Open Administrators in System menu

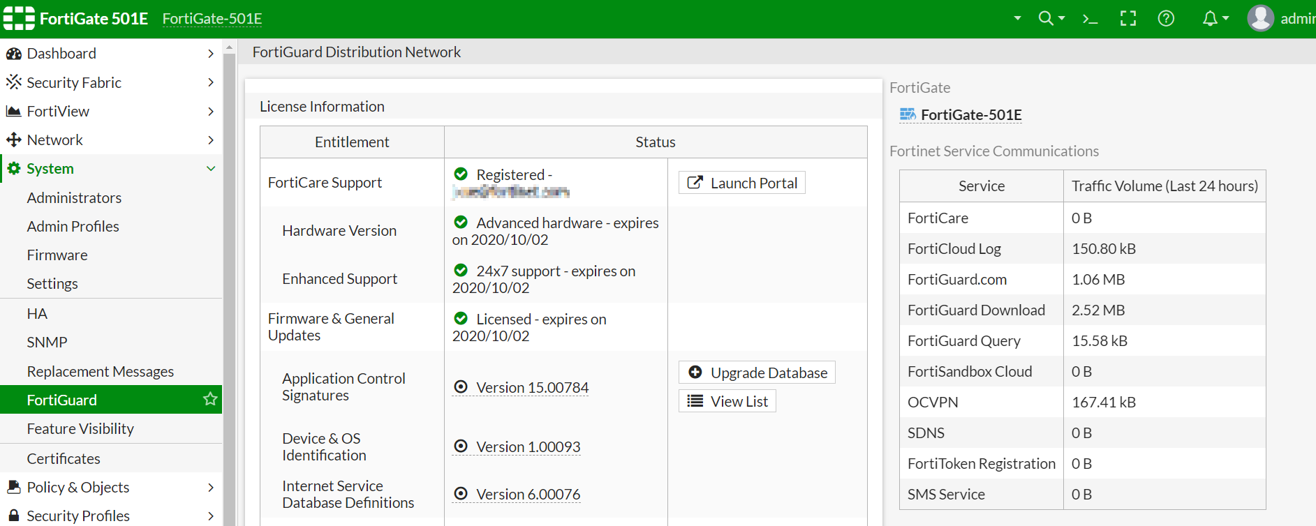point(74,197)
